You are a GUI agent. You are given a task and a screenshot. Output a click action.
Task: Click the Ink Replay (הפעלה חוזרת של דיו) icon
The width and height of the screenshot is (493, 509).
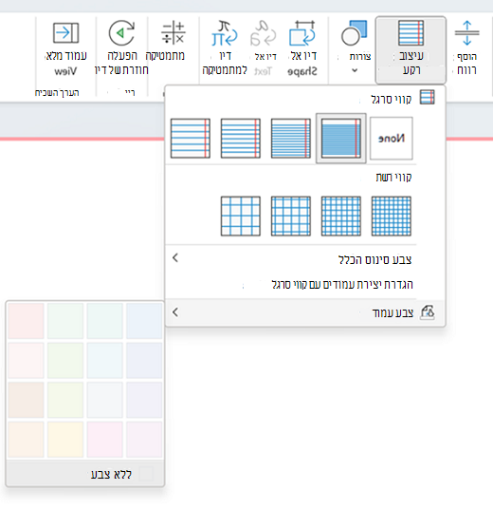point(121,33)
